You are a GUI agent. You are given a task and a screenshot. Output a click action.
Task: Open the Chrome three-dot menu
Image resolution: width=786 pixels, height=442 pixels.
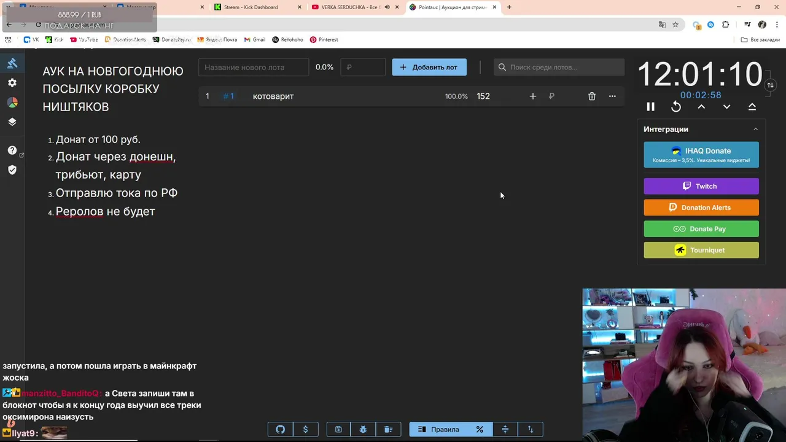[x=777, y=25]
